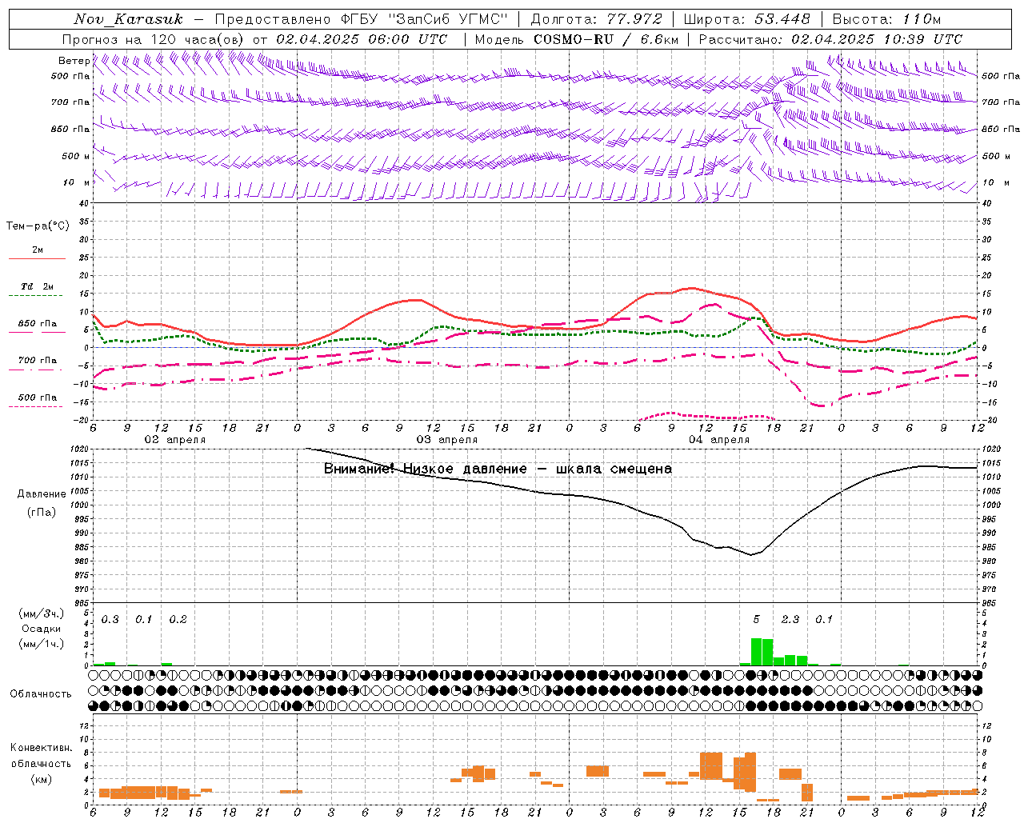1024x819 pixels.
Task: Click the lowest point of the pressure curve
Action: point(751,554)
